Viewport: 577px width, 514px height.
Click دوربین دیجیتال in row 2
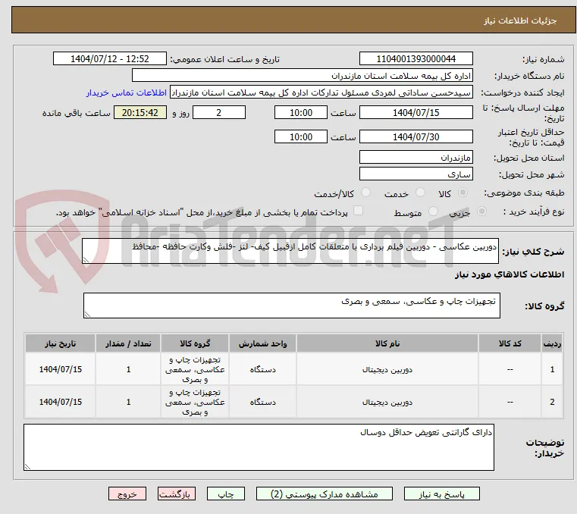pos(387,402)
